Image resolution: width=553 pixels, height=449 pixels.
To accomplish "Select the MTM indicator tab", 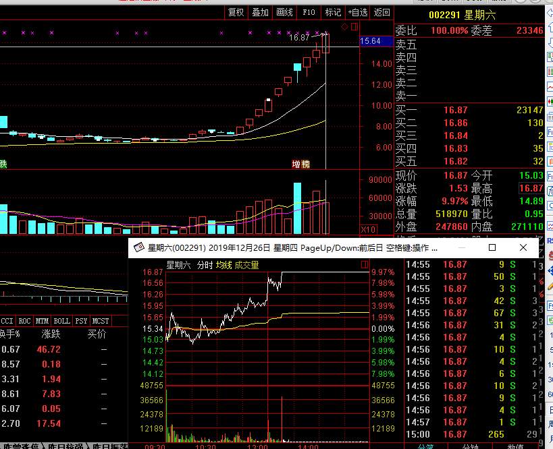I will 43,321.
